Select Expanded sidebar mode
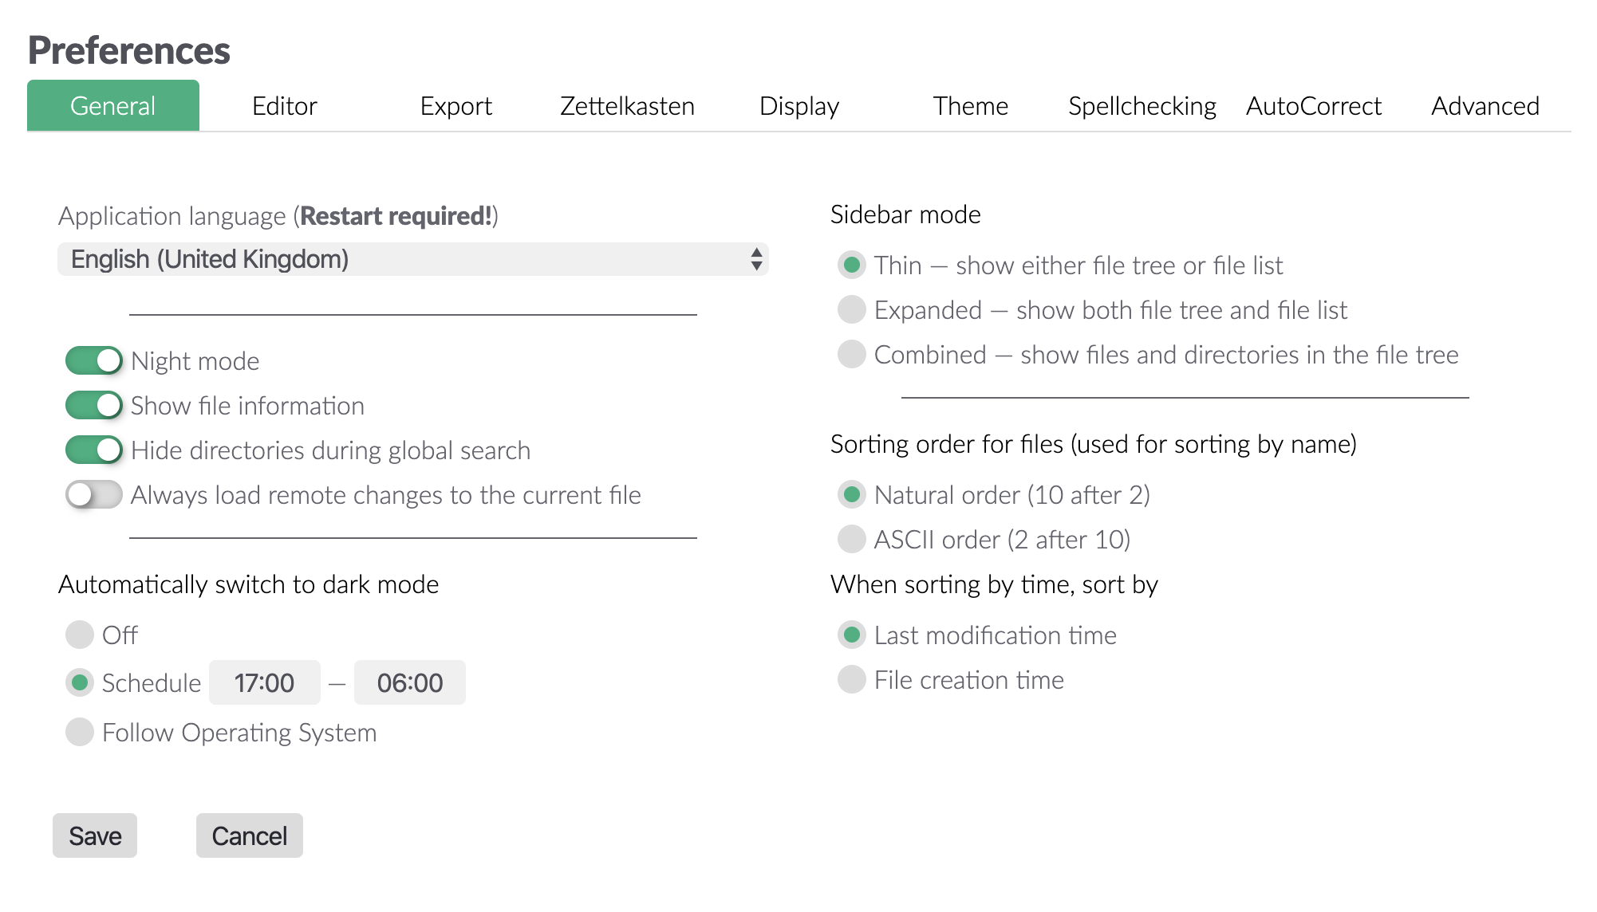Image resolution: width=1597 pixels, height=912 pixels. (850, 310)
